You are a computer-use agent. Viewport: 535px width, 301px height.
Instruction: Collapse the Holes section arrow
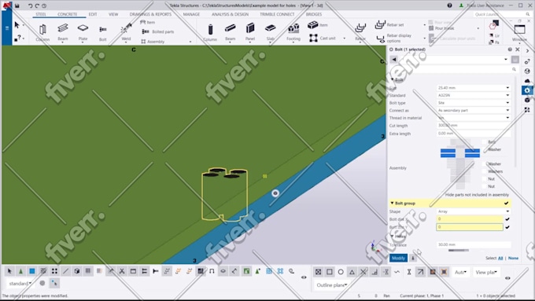point(392,237)
